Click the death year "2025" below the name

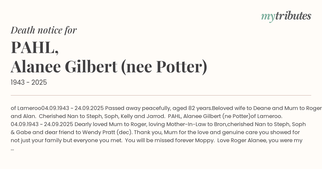39,83
